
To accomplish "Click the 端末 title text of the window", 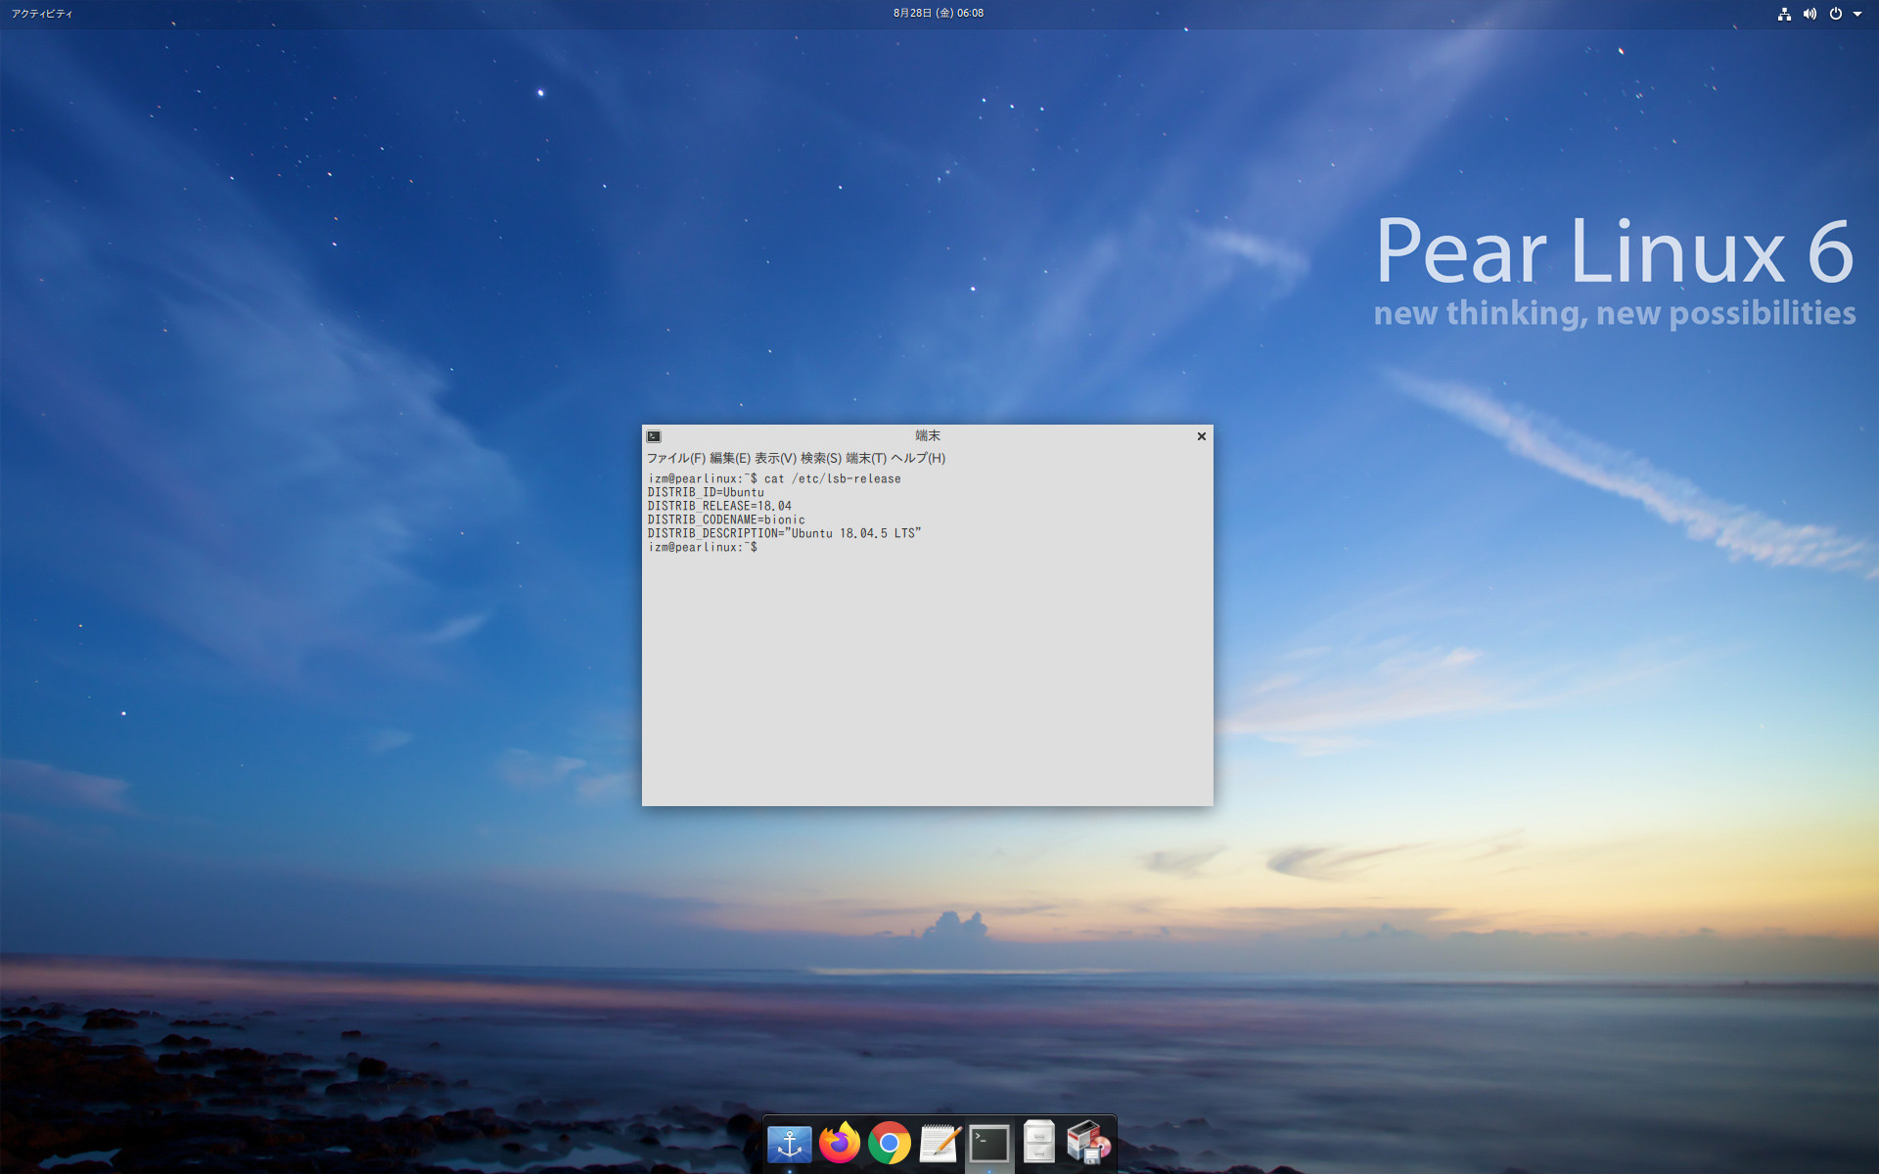I will coord(928,436).
